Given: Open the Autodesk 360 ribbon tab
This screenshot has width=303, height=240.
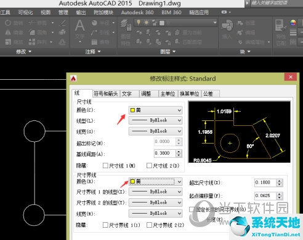Looking at the screenshot, I should coord(137,12).
